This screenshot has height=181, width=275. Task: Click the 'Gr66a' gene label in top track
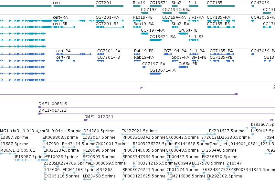184,10
